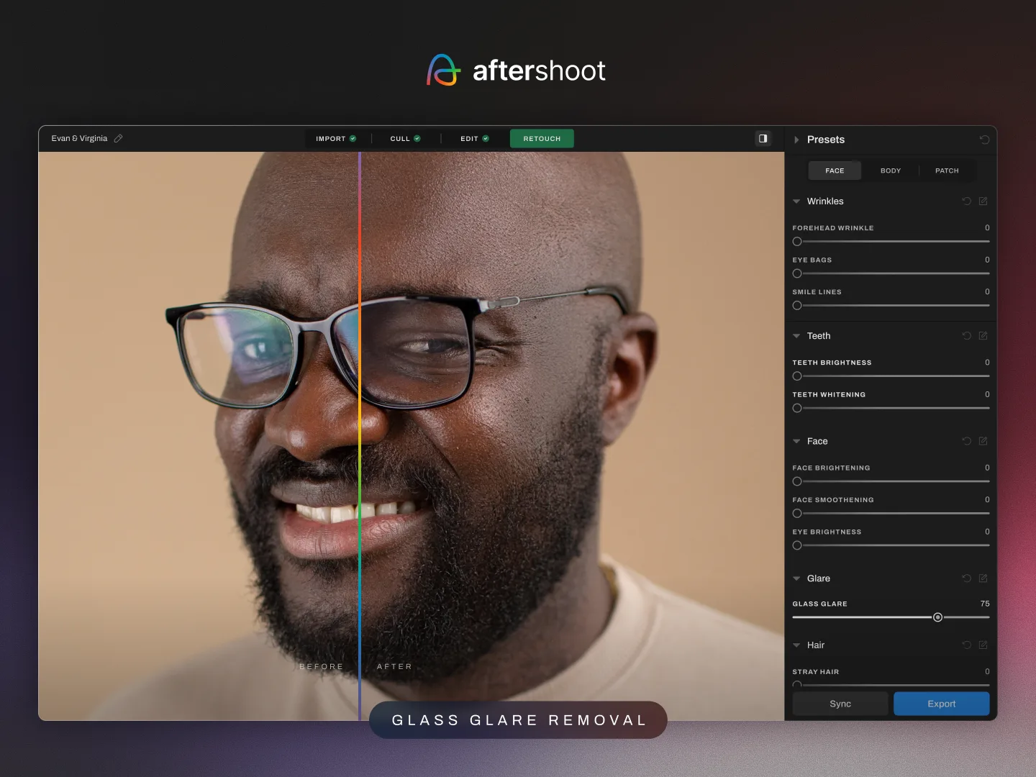Expand the Presets section chevron

[796, 140]
